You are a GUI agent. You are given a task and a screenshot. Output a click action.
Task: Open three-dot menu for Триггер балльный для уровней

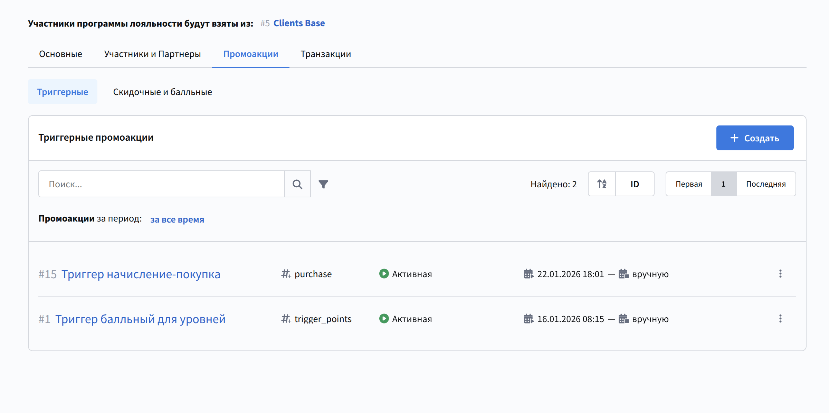780,319
